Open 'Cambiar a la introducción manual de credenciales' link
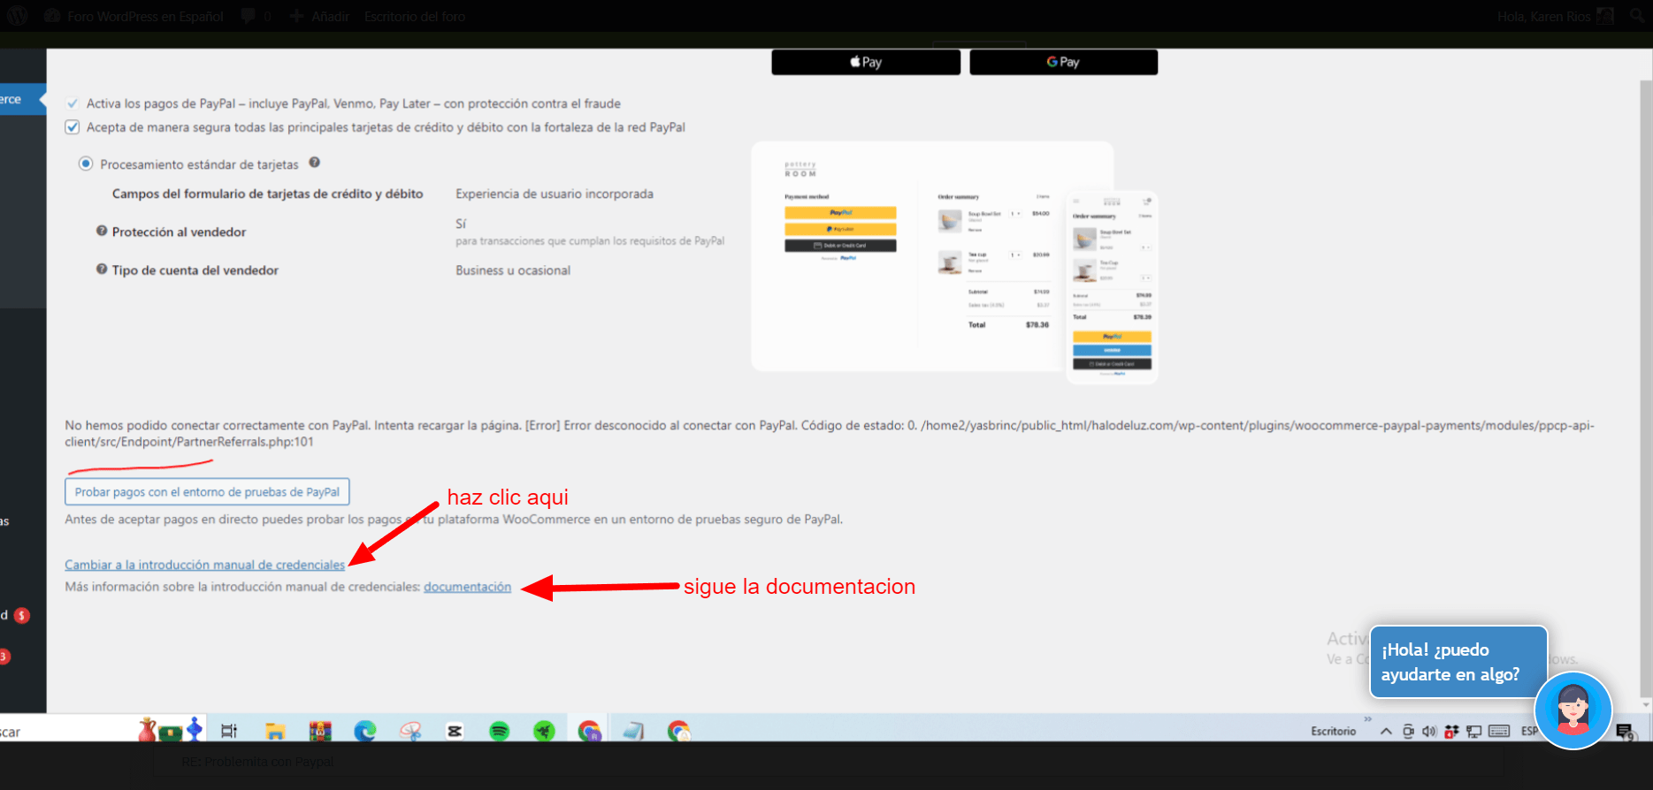This screenshot has width=1653, height=790. tap(204, 565)
